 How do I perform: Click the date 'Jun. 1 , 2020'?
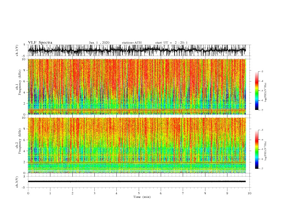point(99,43)
